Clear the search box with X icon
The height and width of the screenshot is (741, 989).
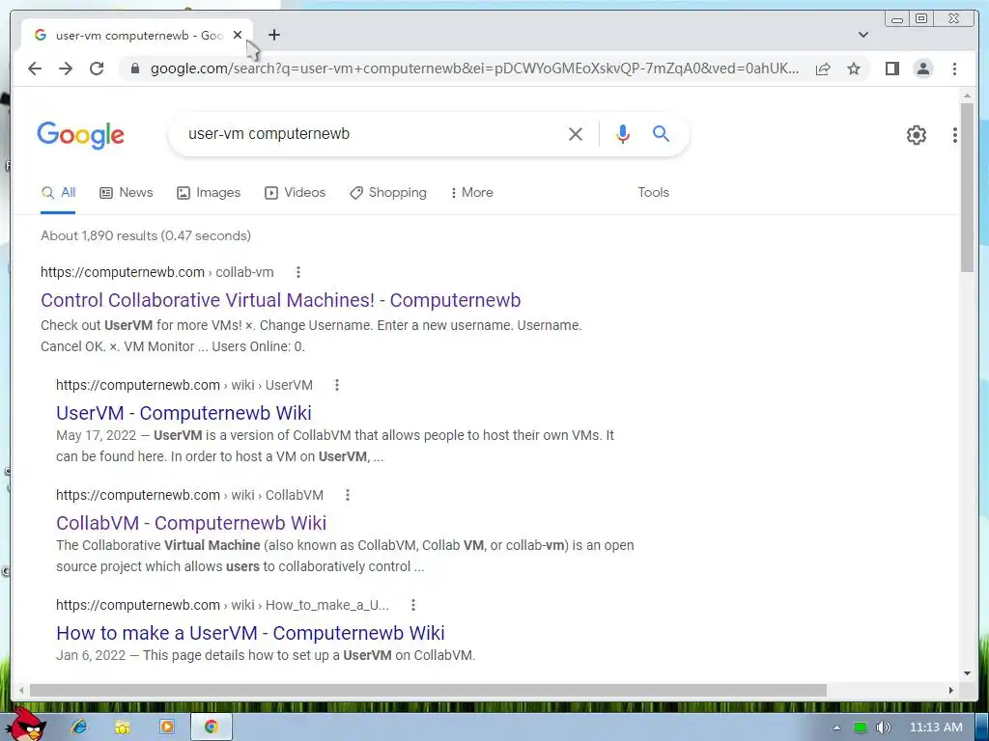click(576, 133)
